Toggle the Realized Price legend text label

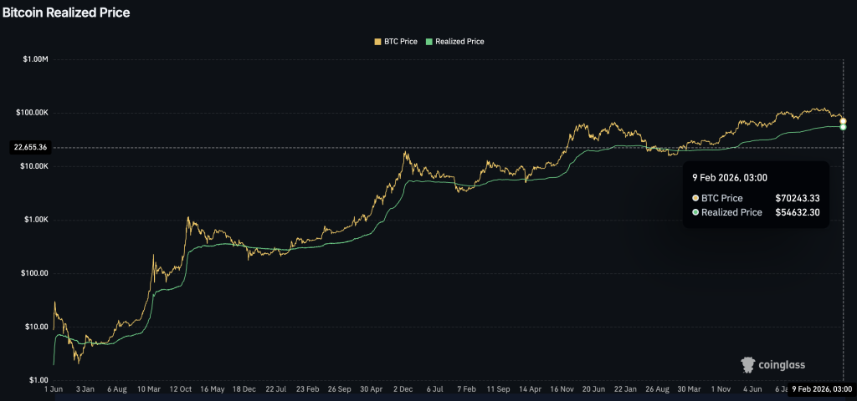[459, 41]
